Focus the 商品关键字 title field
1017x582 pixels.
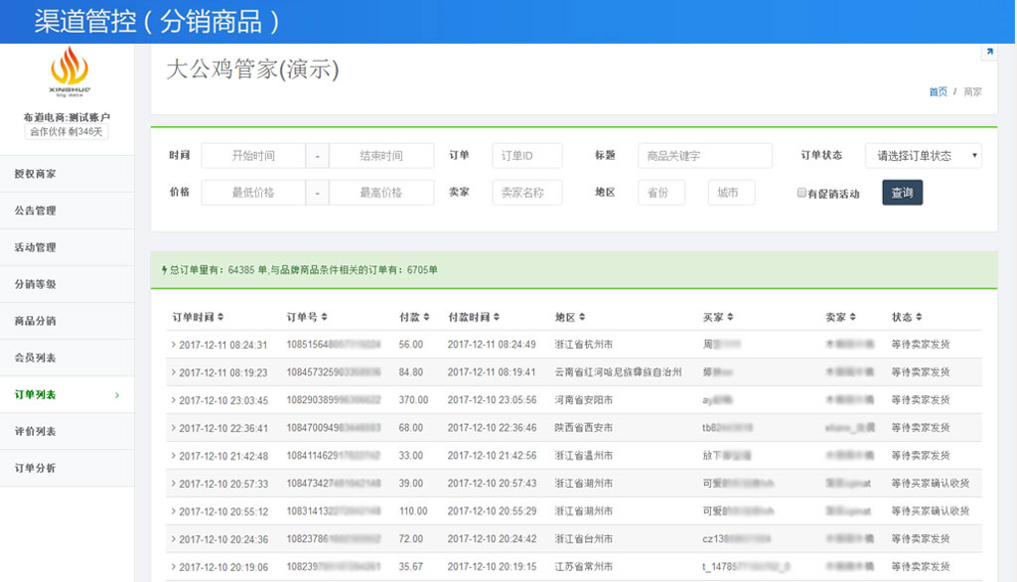(705, 156)
